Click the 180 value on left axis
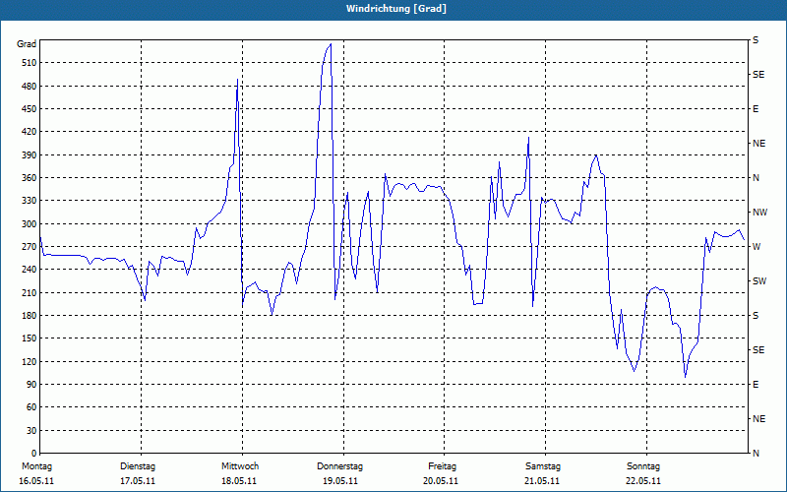The image size is (787, 492). 30,316
